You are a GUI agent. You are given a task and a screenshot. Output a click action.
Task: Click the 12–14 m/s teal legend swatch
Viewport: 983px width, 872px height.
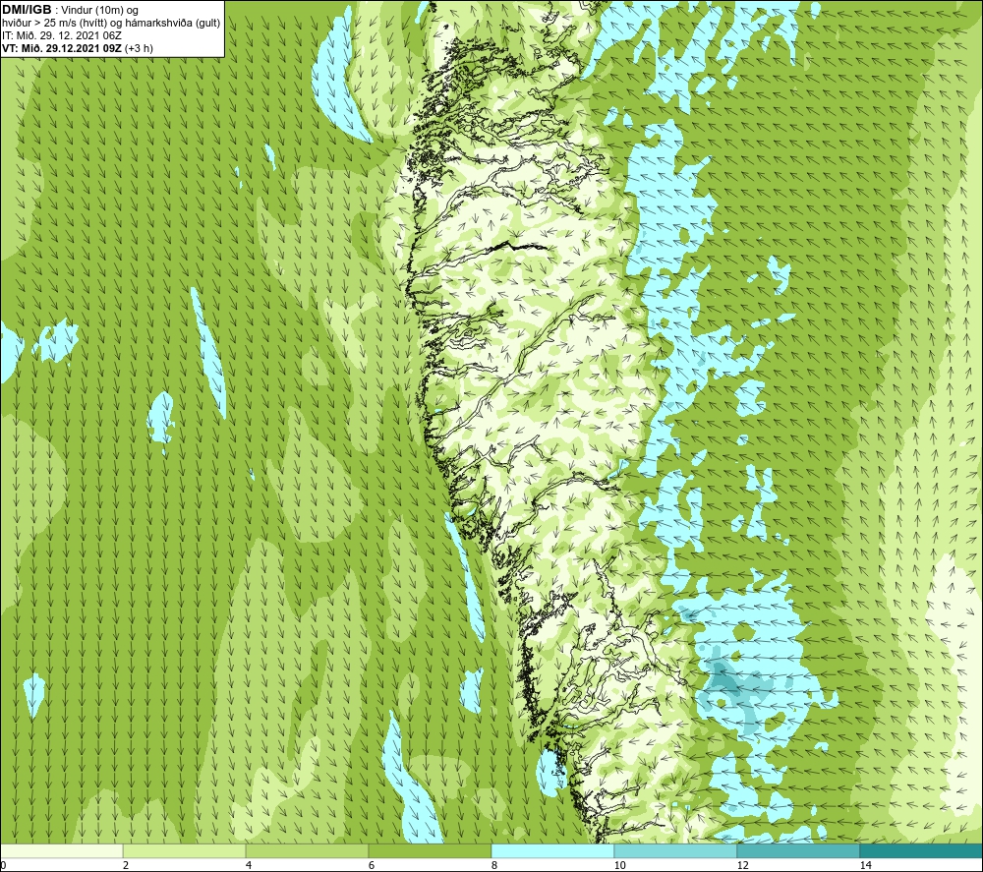click(x=798, y=850)
